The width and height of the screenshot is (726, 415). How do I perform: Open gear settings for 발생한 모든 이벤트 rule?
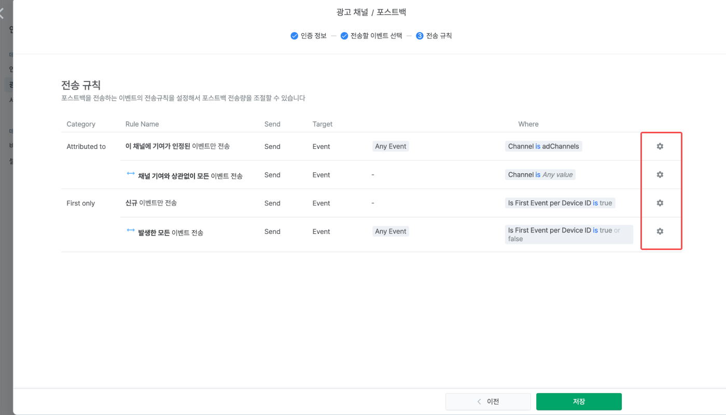pyautogui.click(x=660, y=231)
